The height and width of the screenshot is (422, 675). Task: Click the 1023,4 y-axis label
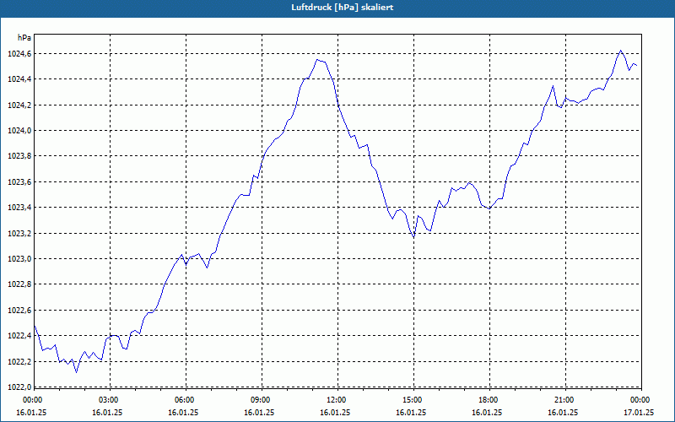[x=19, y=208]
